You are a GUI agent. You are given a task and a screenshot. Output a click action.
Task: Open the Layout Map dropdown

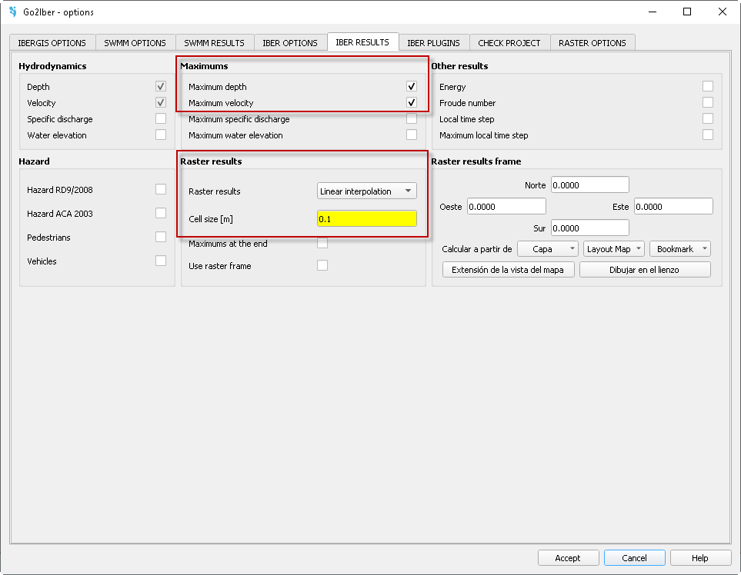[x=613, y=249]
